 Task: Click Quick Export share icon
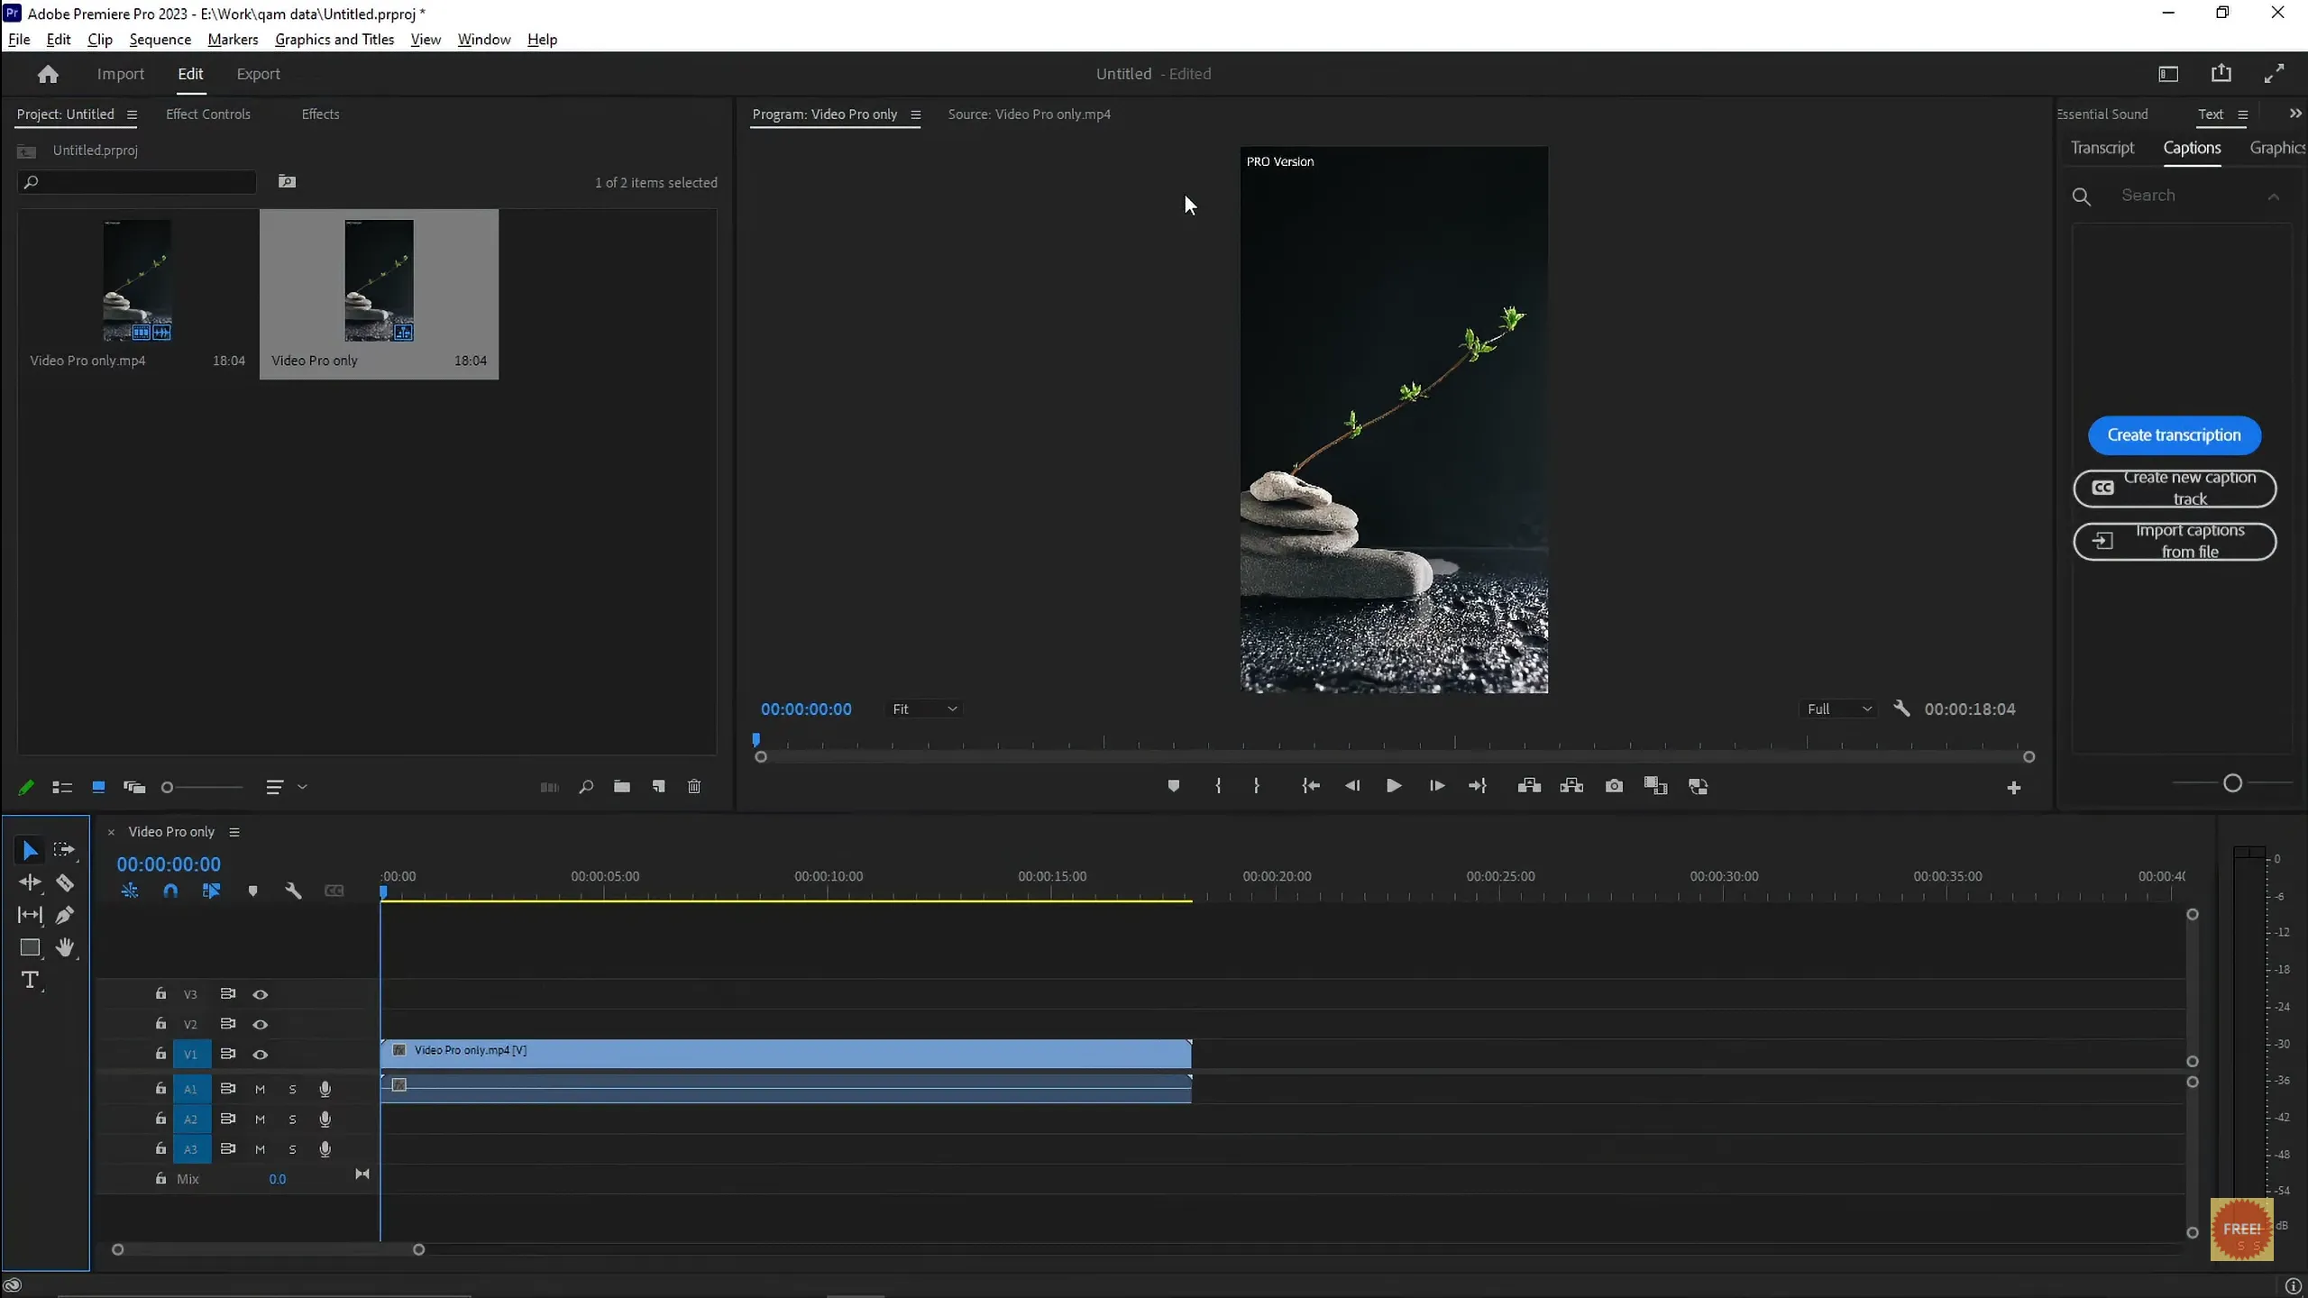[x=2221, y=74]
